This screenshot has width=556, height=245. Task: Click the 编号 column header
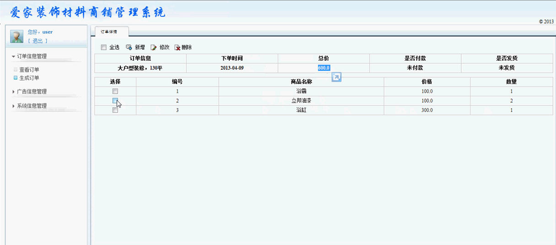point(178,82)
